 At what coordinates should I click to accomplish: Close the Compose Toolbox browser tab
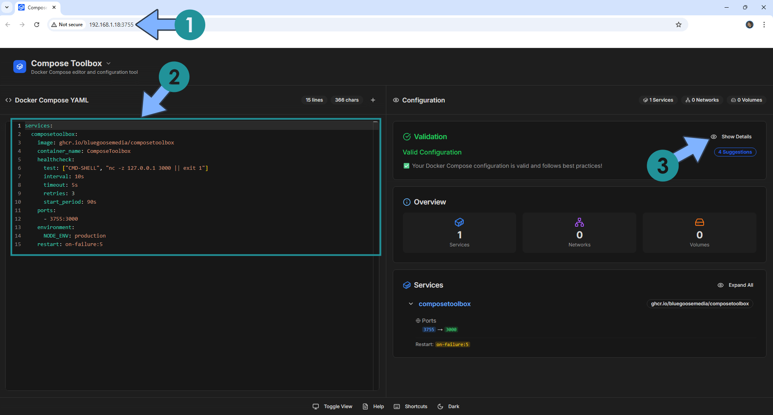pyautogui.click(x=54, y=7)
